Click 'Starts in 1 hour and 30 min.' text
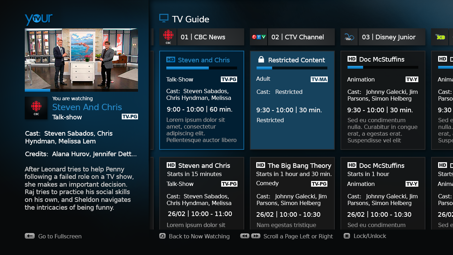This screenshot has height=255, width=453. pyautogui.click(x=294, y=174)
